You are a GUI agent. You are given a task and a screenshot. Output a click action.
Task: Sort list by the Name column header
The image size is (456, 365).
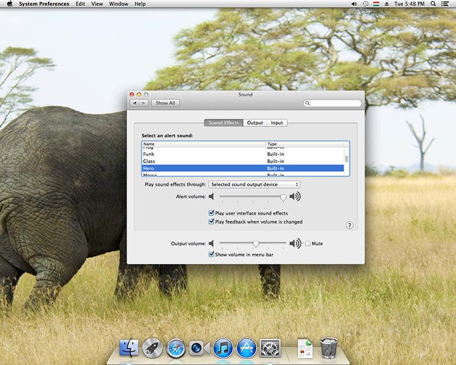[204, 144]
